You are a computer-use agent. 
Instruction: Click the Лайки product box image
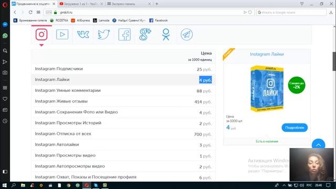pyautogui.click(x=267, y=89)
